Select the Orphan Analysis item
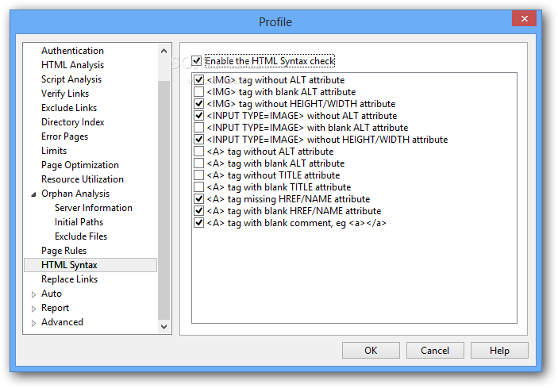558x388 pixels. (x=75, y=194)
